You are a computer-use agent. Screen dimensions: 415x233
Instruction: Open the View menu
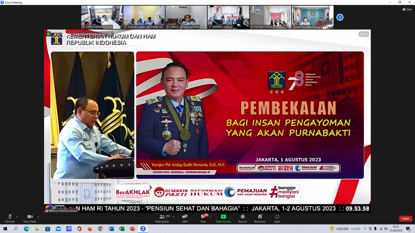407,9
